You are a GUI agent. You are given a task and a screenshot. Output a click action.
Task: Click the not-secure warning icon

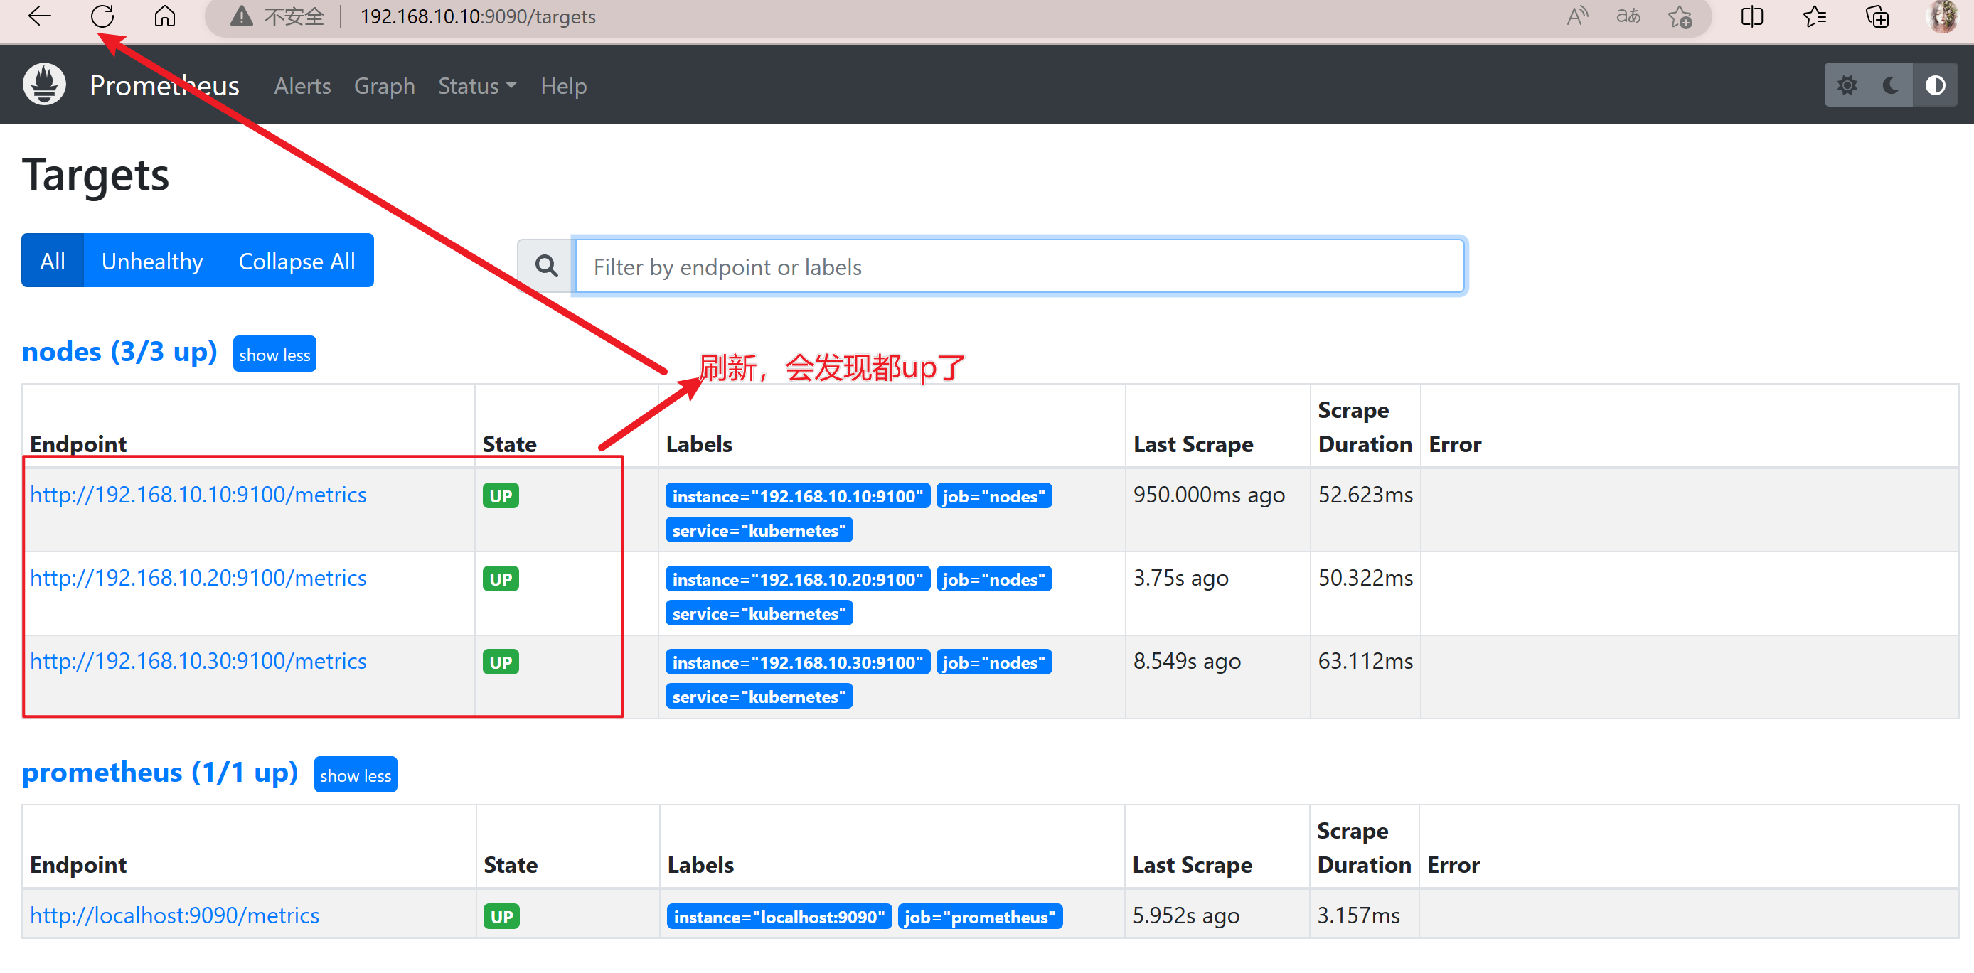point(241,16)
